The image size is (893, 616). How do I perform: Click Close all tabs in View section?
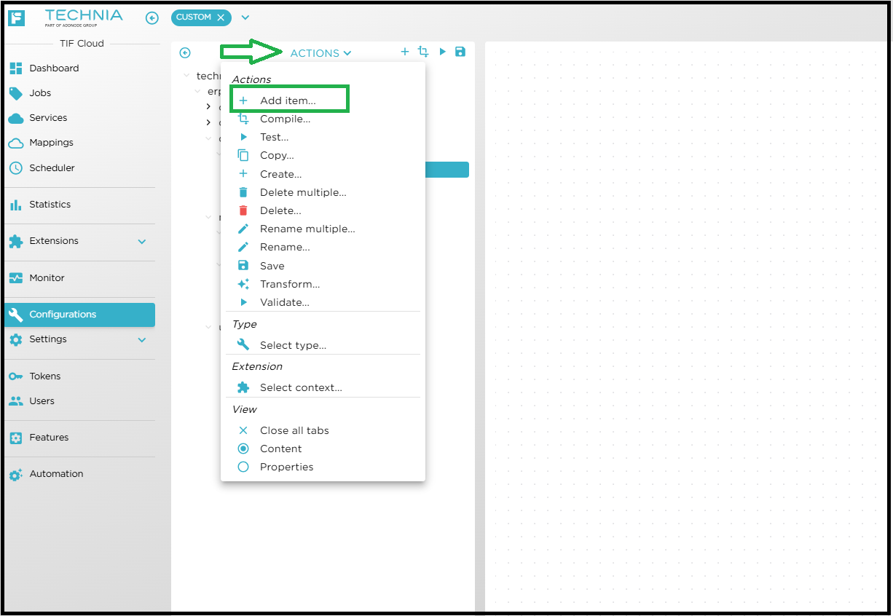(294, 430)
